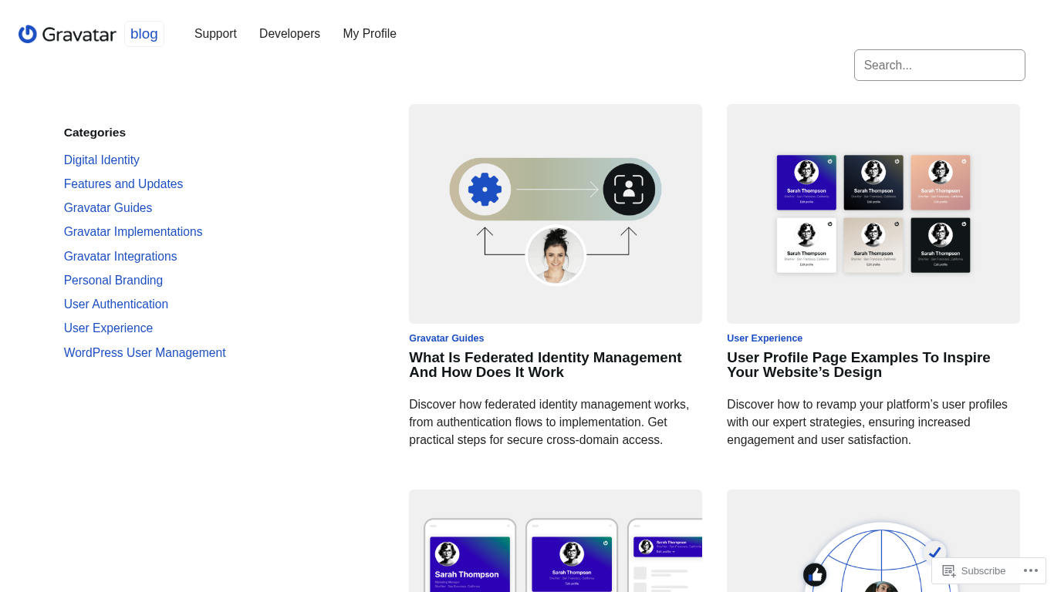Screen dimensions: 1054x592
Task: Go to the Developers menu item
Action: point(289,34)
